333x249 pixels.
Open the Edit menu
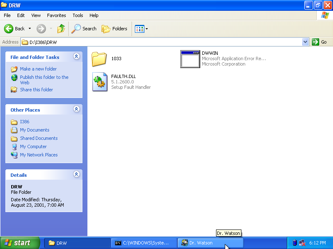[x=21, y=15]
